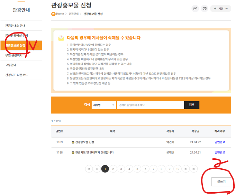Go to previous page arrow
This screenshot has height=195, width=235.
click(97, 169)
